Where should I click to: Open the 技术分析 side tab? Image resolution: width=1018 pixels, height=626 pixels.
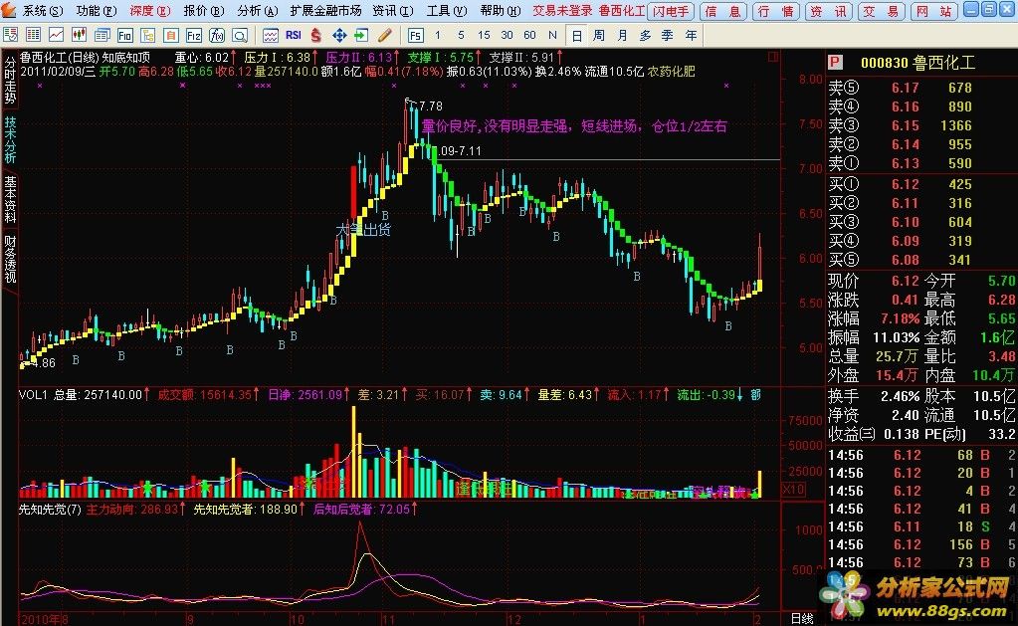click(10, 139)
